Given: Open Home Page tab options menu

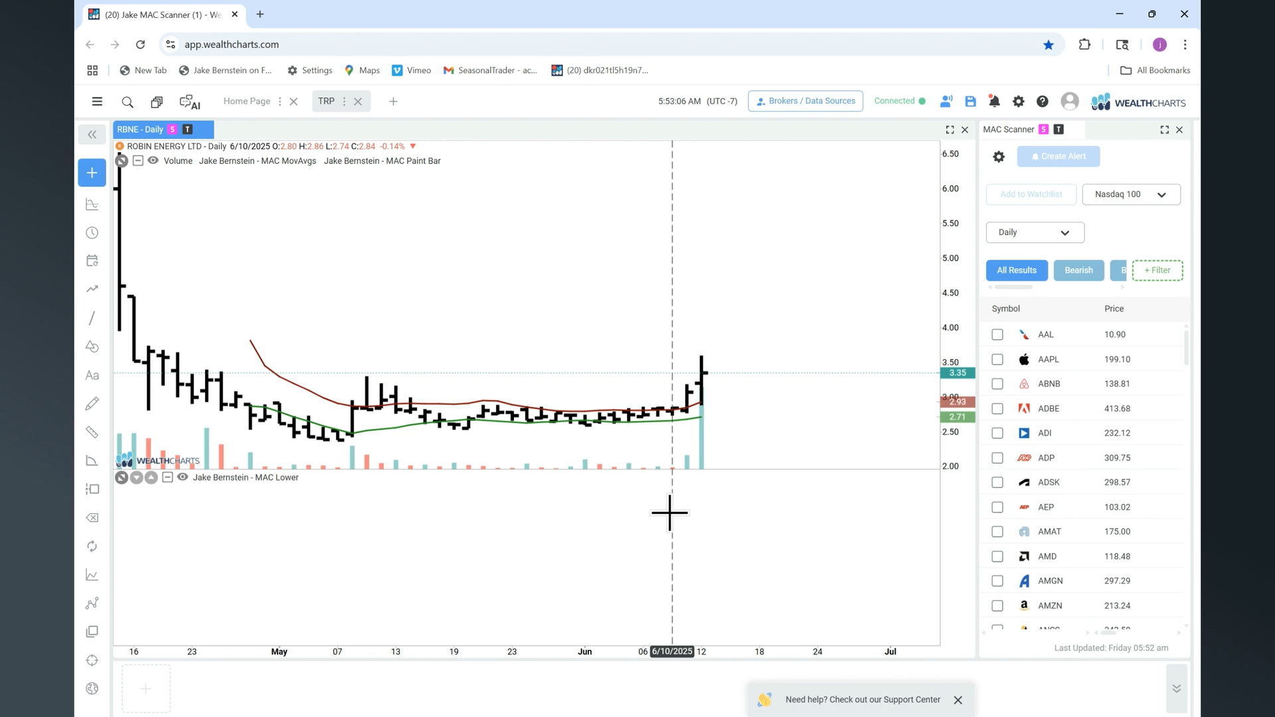Looking at the screenshot, I should tap(280, 102).
